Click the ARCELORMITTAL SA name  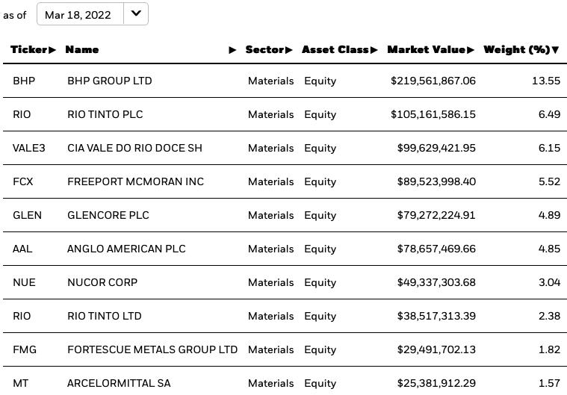(x=119, y=383)
